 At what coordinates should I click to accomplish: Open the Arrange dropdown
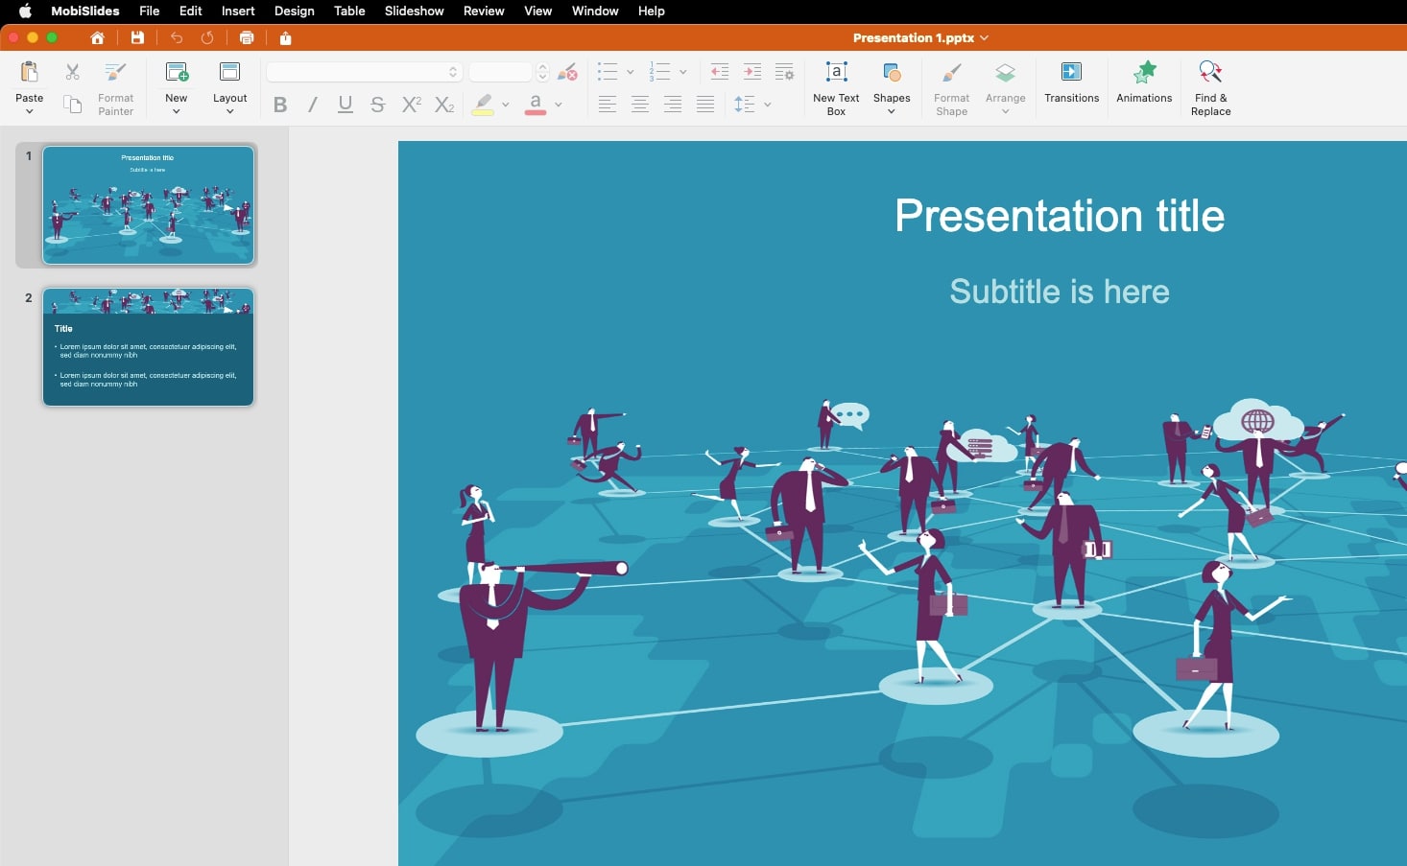tap(1005, 87)
